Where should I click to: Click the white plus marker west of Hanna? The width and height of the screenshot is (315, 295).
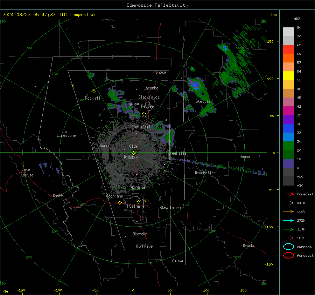click(198, 141)
